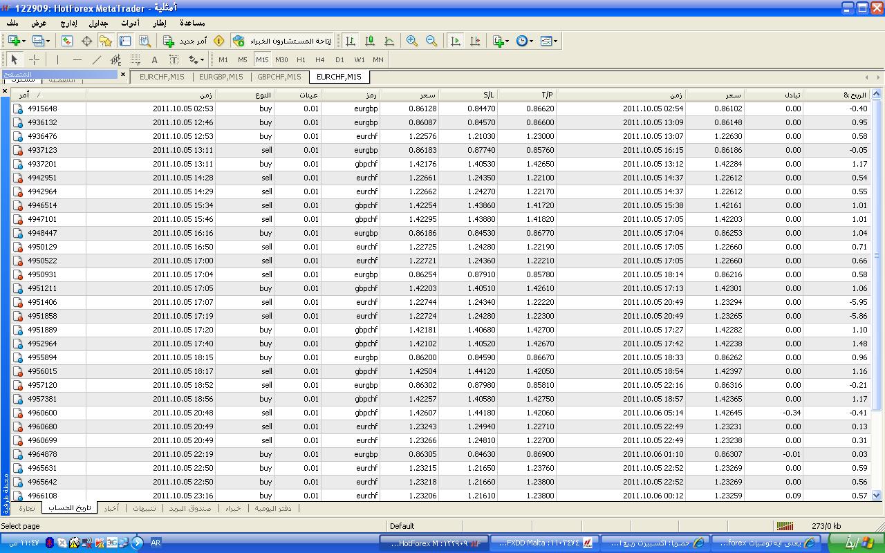This screenshot has width=885, height=553.
Task: Select the Fibonacci retracement tool
Action: pos(136,59)
